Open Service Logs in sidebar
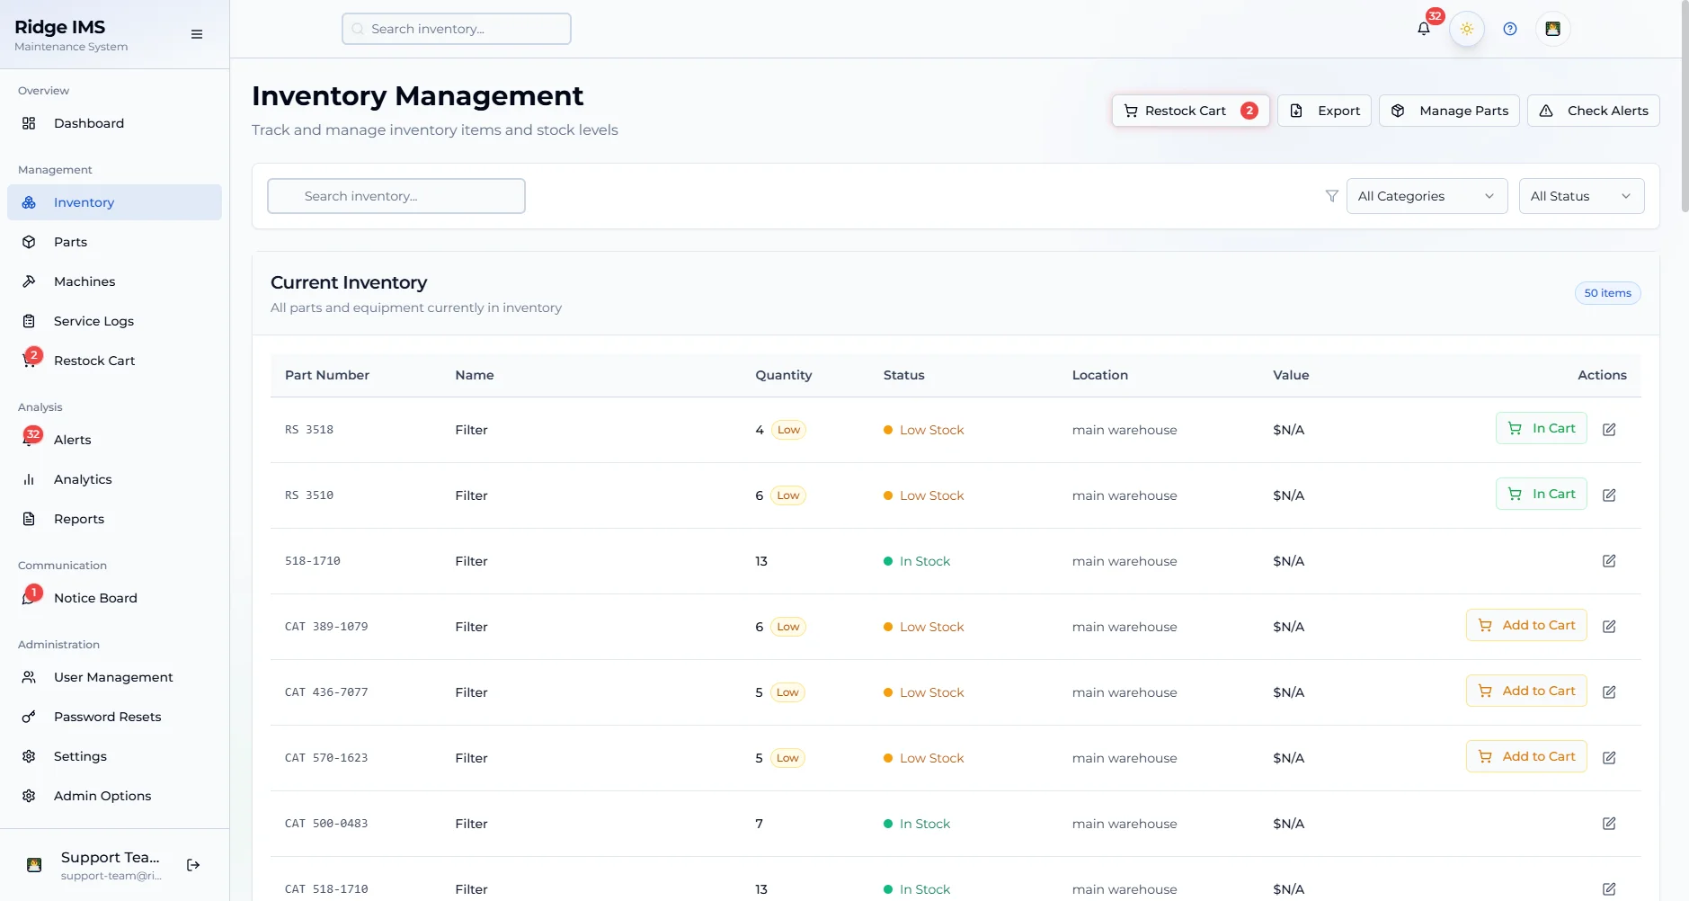Viewport: 1689px width, 901px height. tap(93, 321)
